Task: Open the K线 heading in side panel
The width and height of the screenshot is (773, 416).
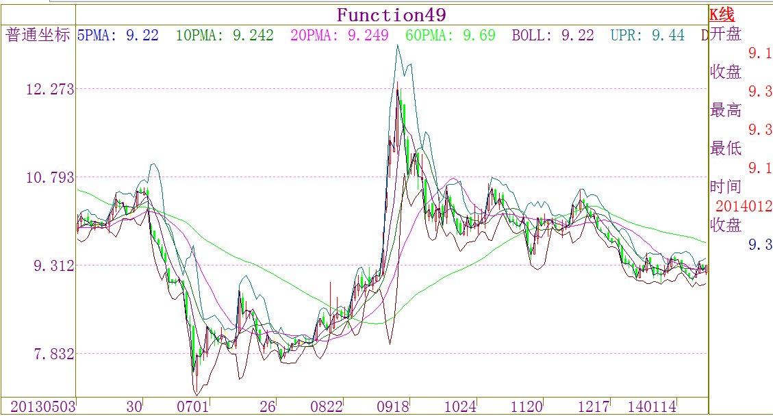Action: [x=722, y=15]
